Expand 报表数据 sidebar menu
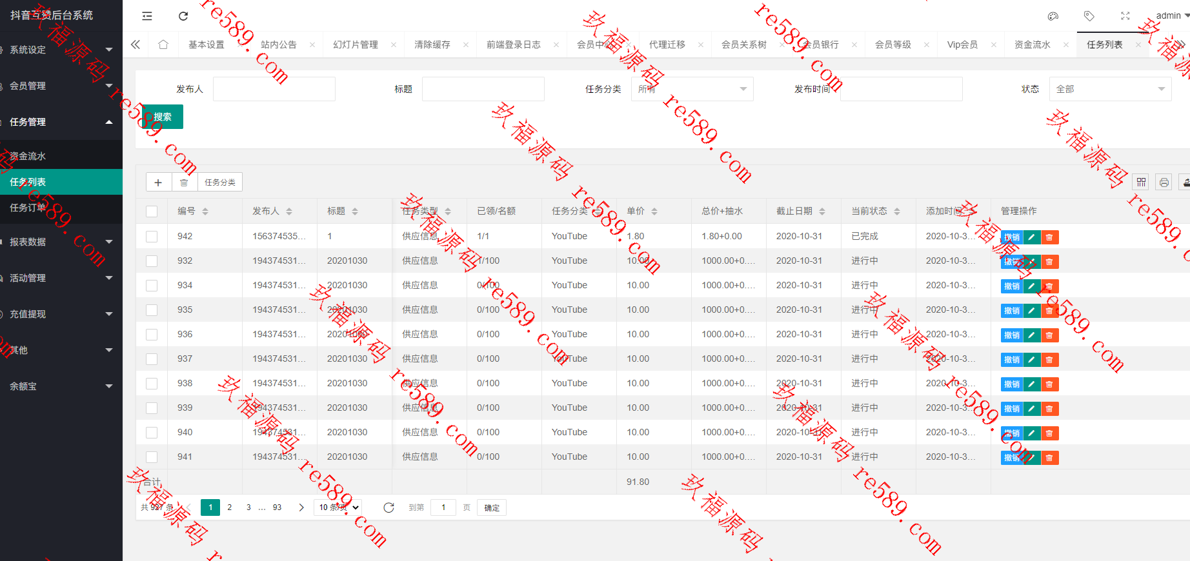The height and width of the screenshot is (561, 1190). [x=61, y=242]
